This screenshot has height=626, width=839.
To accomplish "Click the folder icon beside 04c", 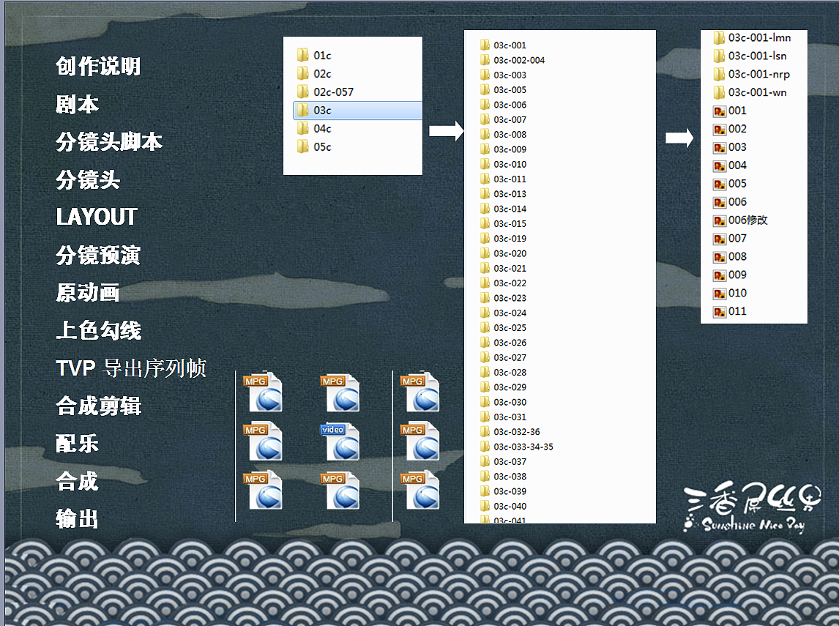I will tap(303, 128).
